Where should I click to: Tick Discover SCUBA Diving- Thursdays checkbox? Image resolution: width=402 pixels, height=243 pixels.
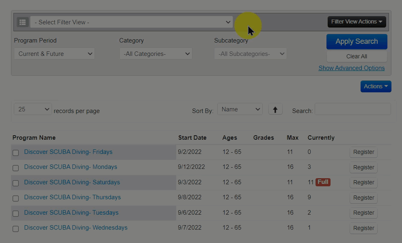(16, 198)
